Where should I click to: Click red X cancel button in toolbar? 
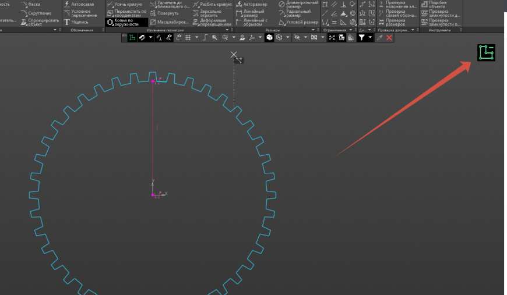pos(389,38)
